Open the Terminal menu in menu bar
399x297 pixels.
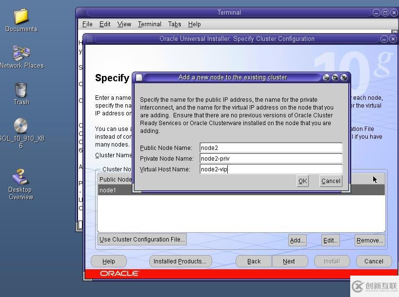coord(150,24)
